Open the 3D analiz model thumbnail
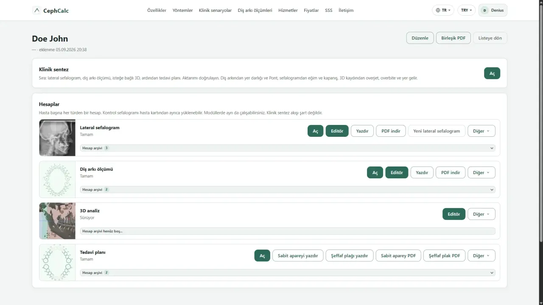Screen dimensions: 543x305 [x=57, y=221]
